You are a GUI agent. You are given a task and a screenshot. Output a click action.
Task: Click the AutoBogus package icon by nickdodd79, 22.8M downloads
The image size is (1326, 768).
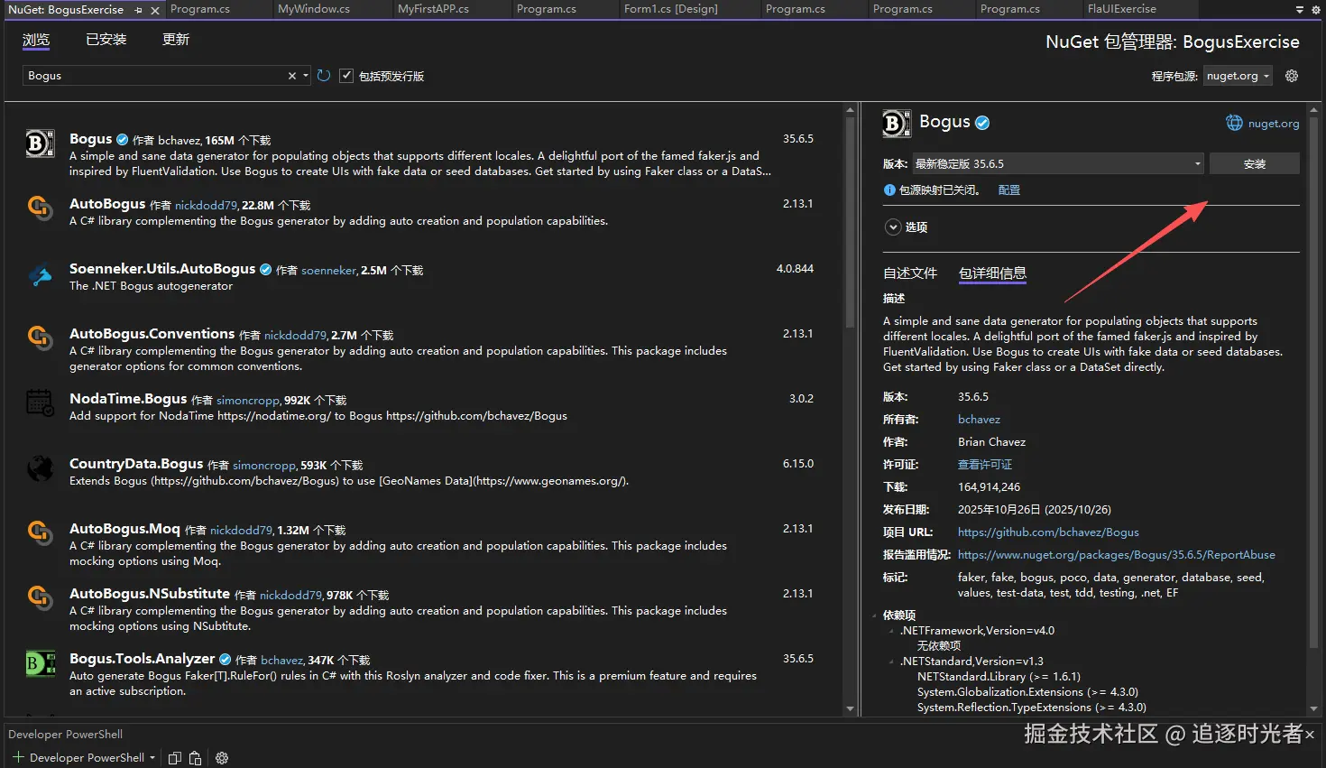40,208
